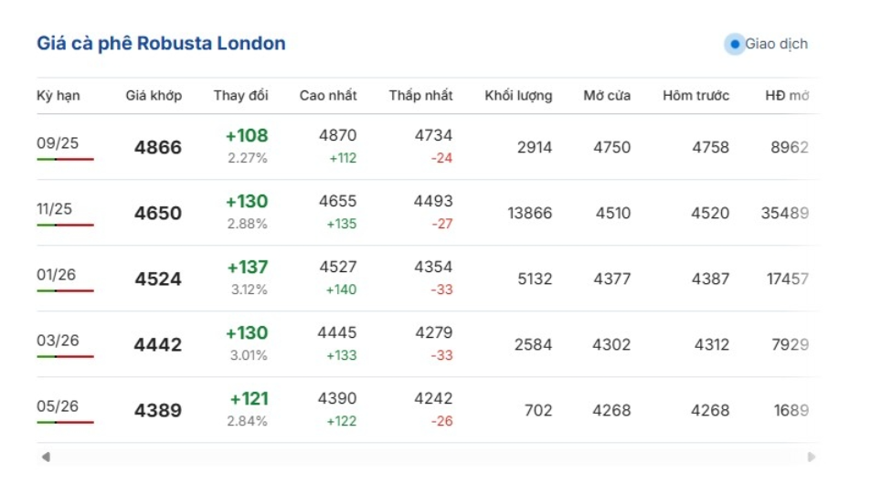Select the 01/26 contract term

point(54,274)
